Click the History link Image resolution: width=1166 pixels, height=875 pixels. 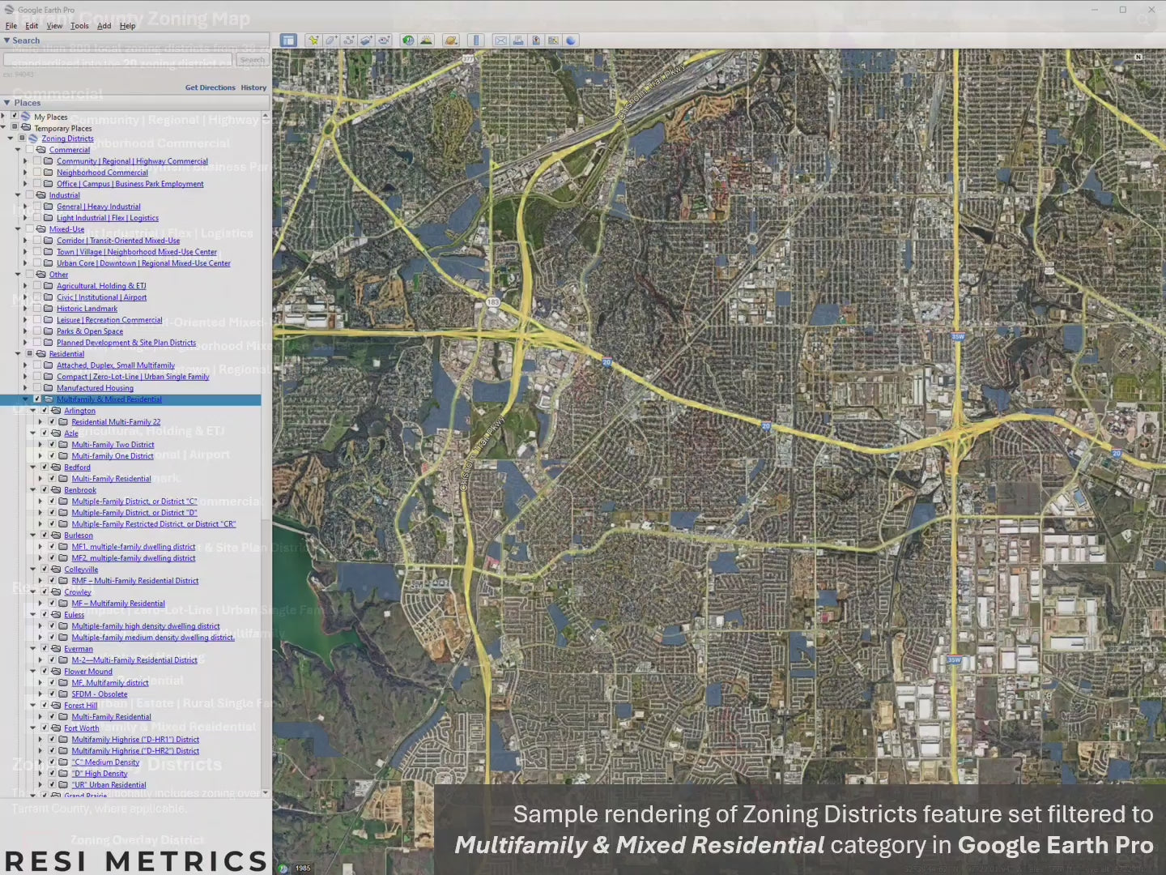point(253,87)
